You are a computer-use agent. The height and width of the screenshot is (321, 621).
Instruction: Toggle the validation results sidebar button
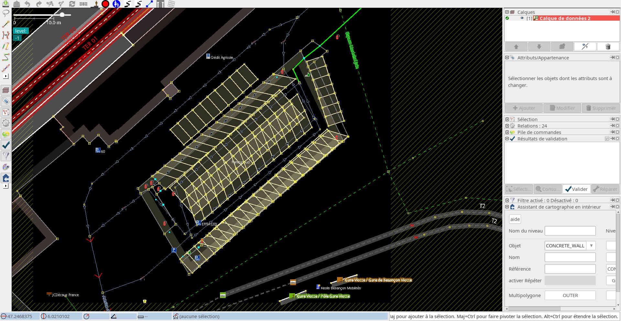5,145
